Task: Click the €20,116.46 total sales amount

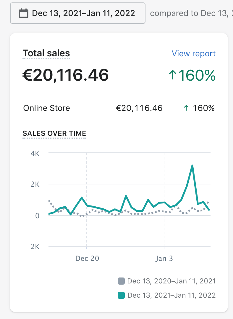Action: tap(66, 75)
